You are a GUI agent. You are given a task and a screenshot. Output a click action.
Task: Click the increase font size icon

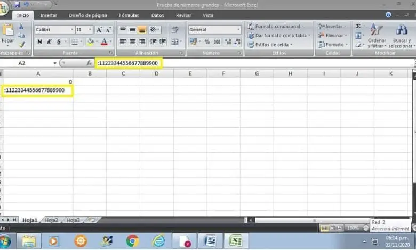[99, 30]
